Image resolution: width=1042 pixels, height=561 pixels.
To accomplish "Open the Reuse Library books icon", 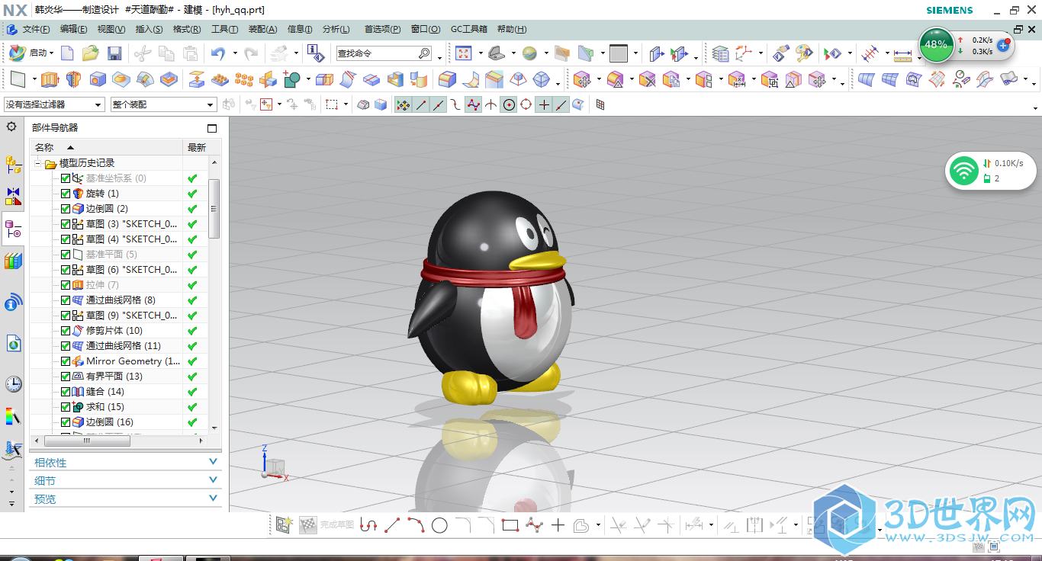I will (x=13, y=261).
